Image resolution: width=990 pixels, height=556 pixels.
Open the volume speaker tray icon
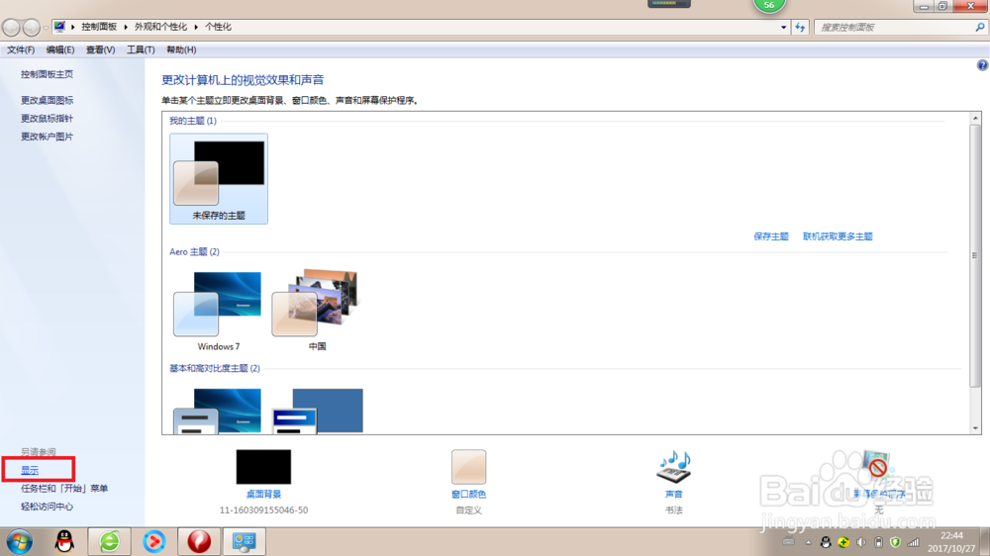861,542
